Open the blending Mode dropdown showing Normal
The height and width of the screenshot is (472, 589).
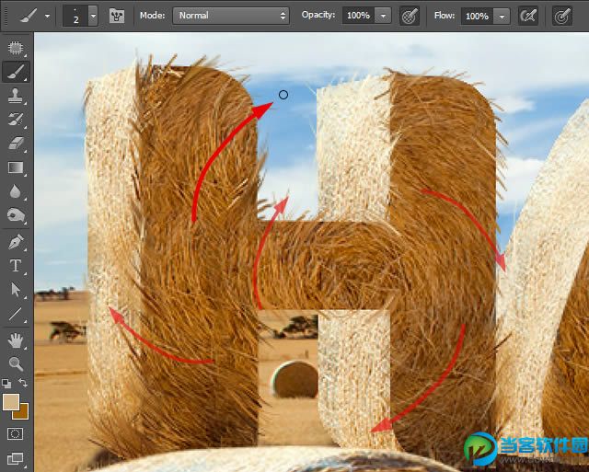[231, 16]
